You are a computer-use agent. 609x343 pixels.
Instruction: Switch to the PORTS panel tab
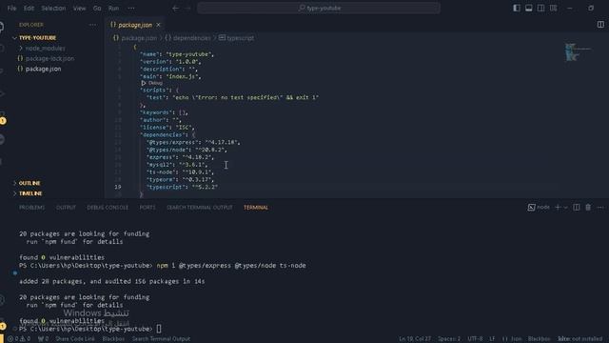(x=147, y=208)
